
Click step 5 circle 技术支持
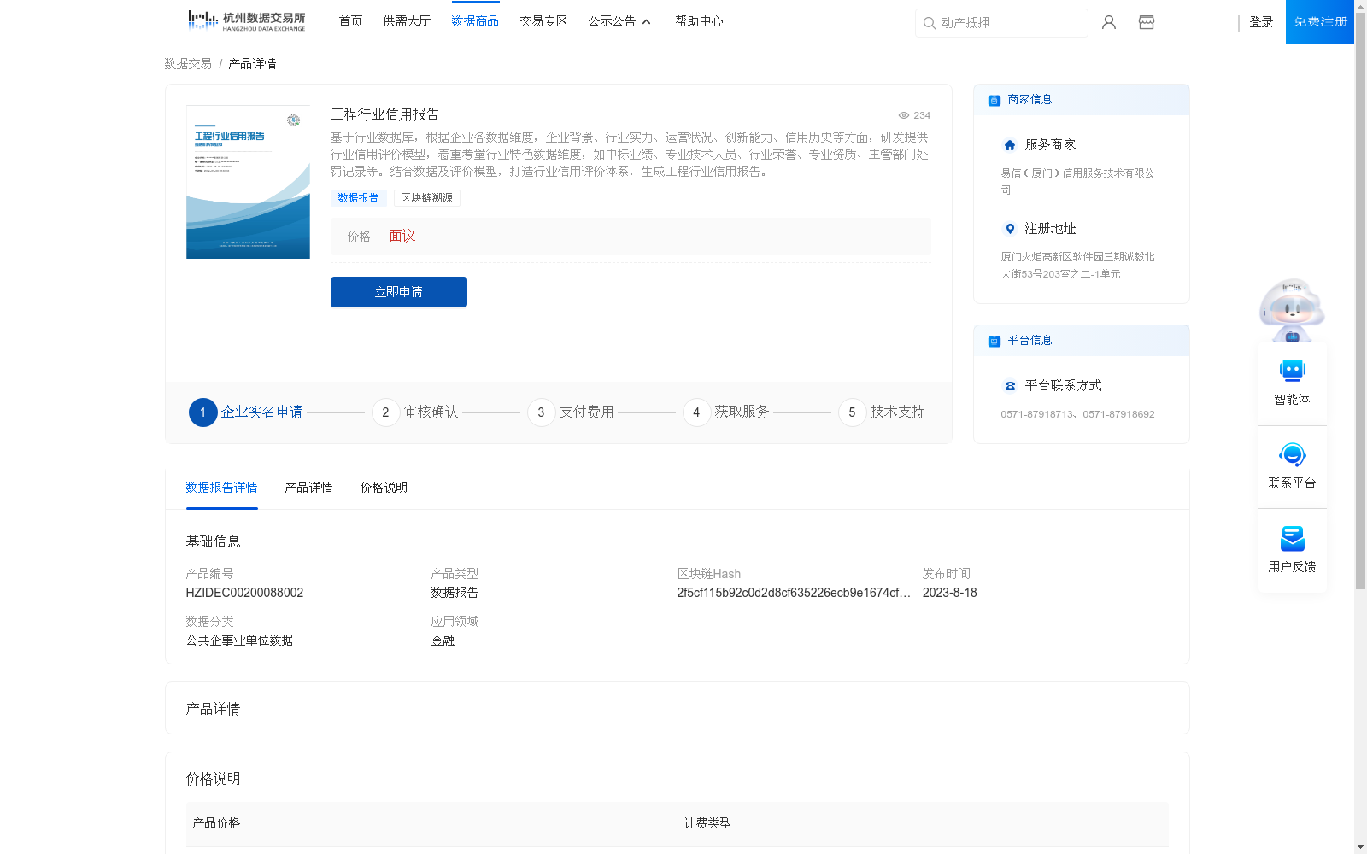coord(852,412)
